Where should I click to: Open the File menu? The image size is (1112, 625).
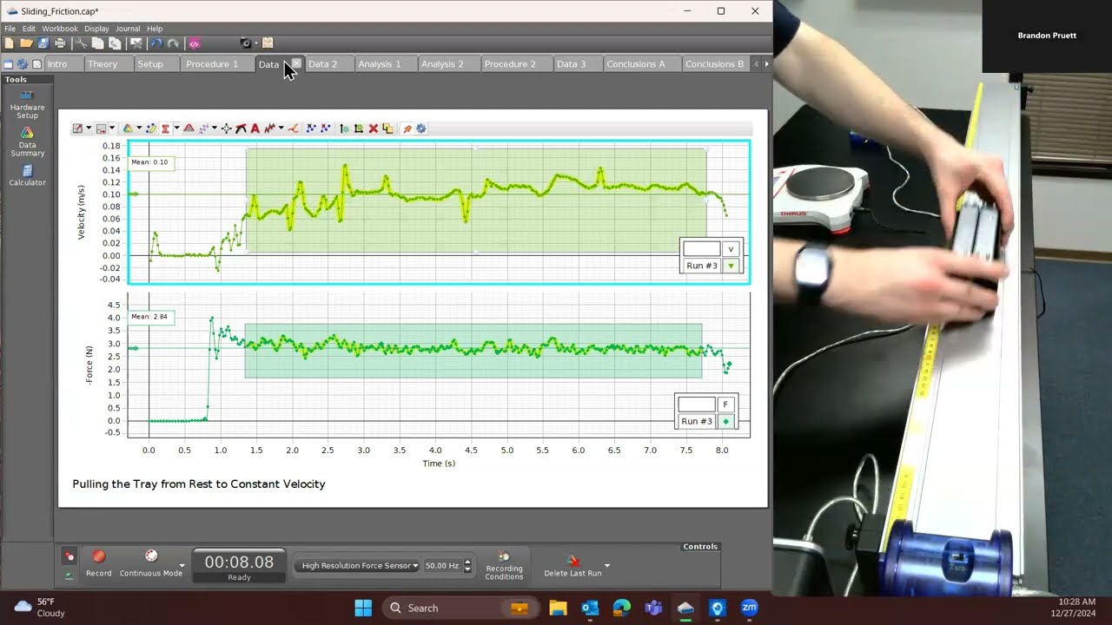[x=10, y=29]
